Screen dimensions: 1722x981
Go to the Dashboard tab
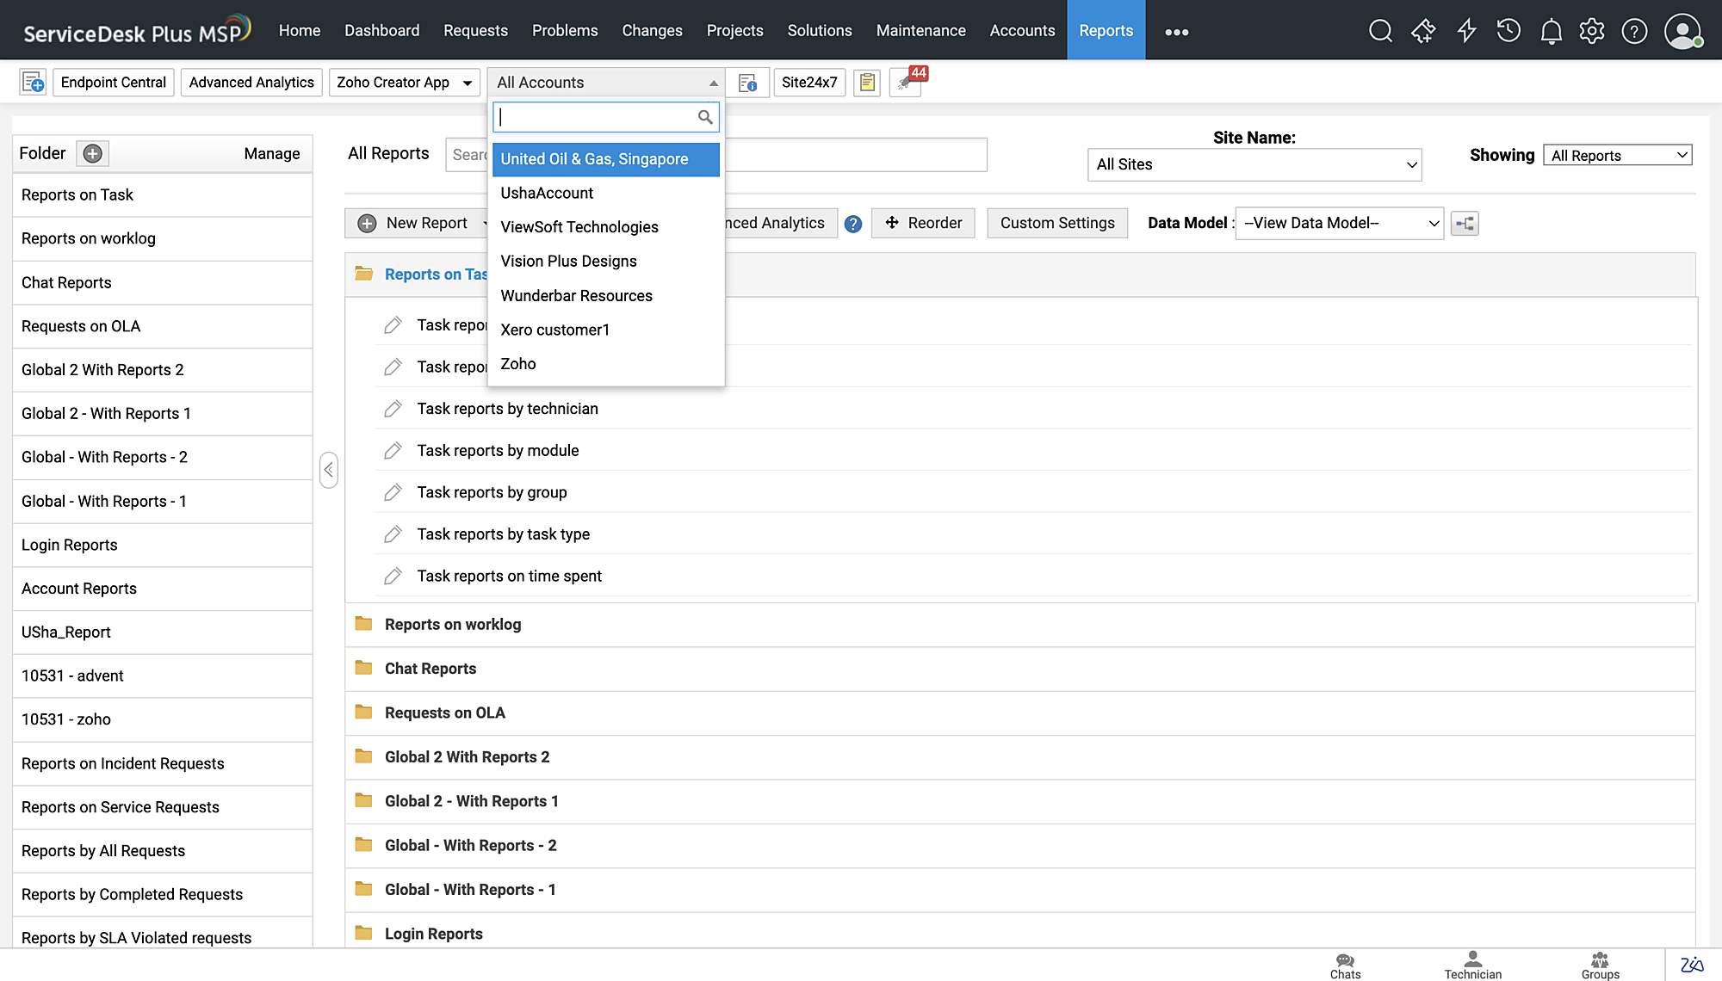point(381,30)
